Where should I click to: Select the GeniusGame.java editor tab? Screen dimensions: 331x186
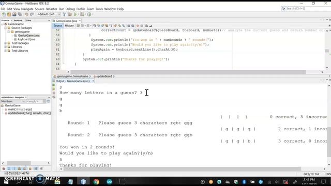(66, 21)
